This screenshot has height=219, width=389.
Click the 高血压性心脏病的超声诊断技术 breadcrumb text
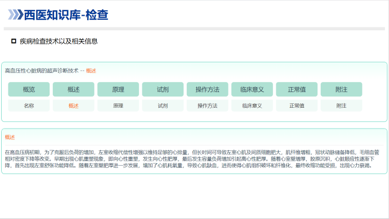(x=42, y=71)
